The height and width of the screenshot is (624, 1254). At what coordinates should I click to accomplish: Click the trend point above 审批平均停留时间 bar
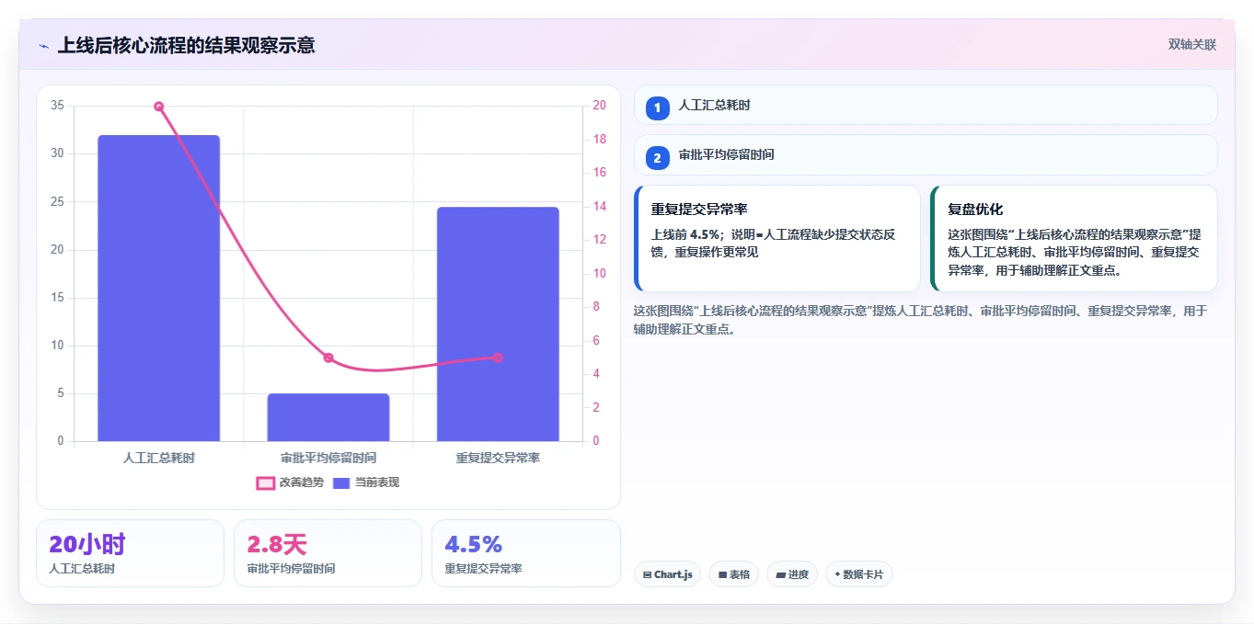(x=328, y=357)
